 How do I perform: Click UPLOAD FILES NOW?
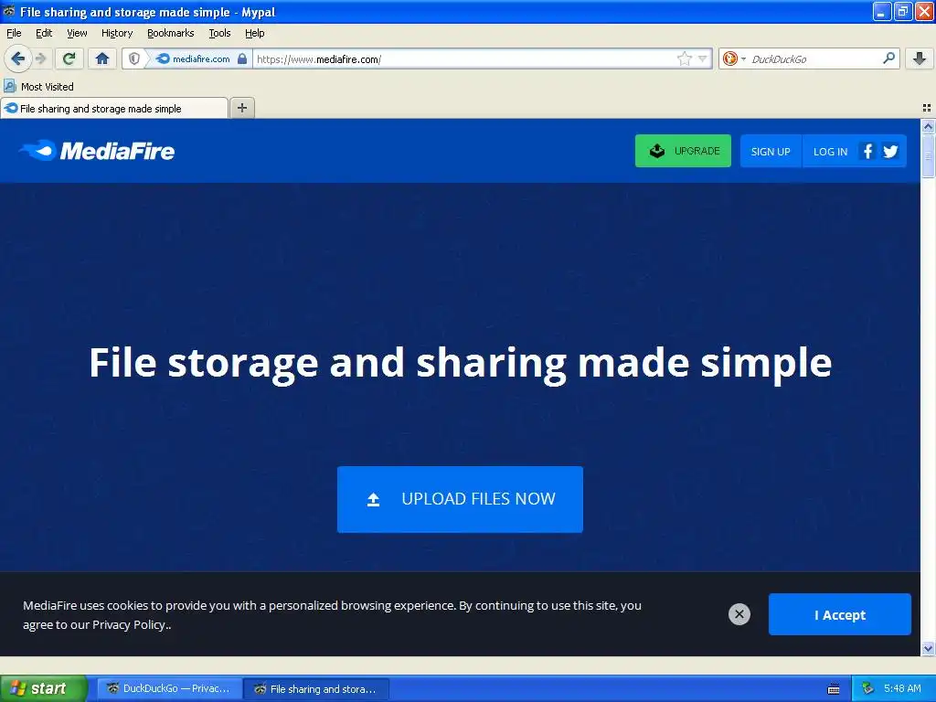pyautogui.click(x=460, y=499)
